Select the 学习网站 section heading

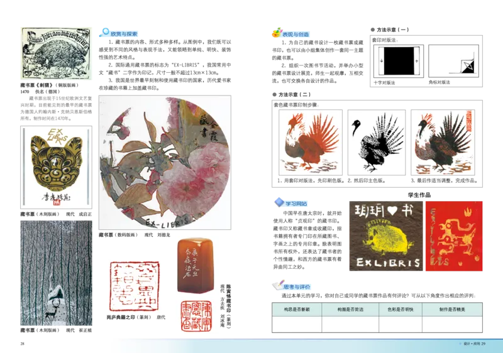pos(296,204)
